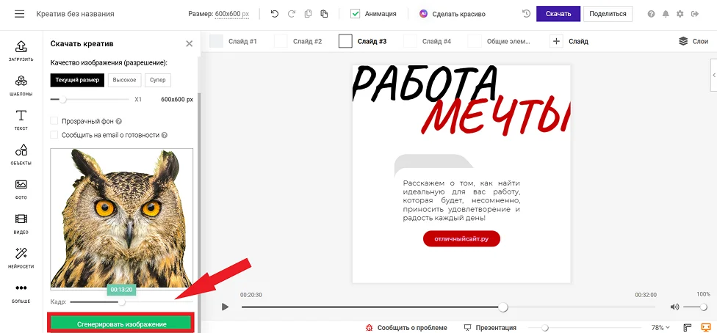717x333 pixels.
Task: Click the Кадр frame slider handle
Action: click(122, 301)
